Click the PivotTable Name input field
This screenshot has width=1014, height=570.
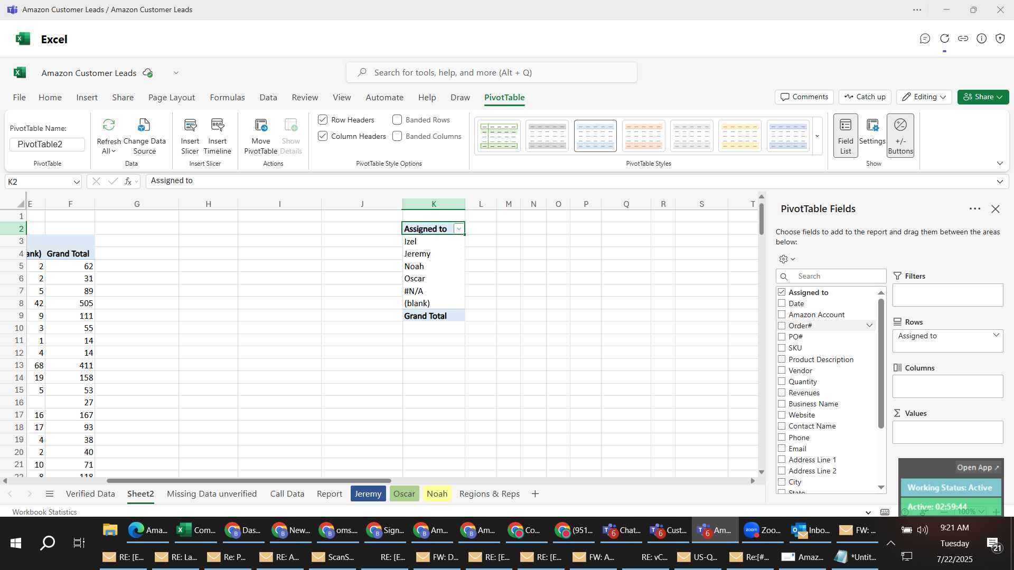(47, 145)
